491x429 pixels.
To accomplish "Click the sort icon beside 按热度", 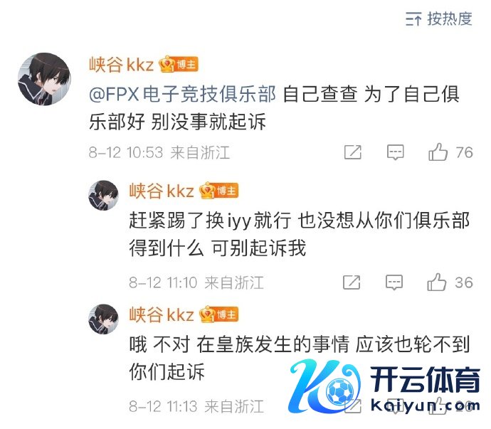I will click(x=413, y=19).
